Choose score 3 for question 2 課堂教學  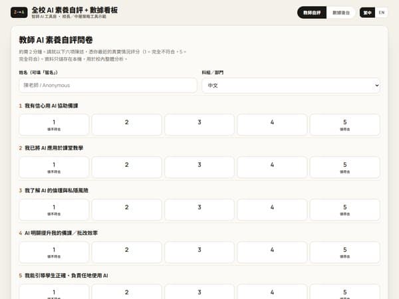click(x=199, y=167)
